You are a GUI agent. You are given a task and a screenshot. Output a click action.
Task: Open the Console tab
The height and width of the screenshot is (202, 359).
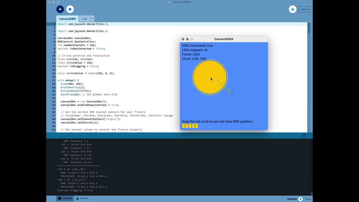point(65,198)
